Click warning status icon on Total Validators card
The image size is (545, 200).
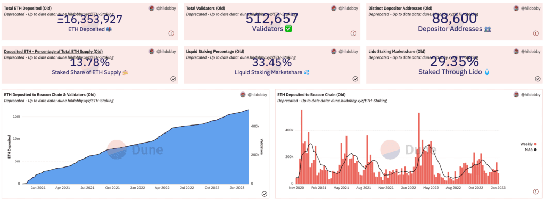(x=353, y=34)
